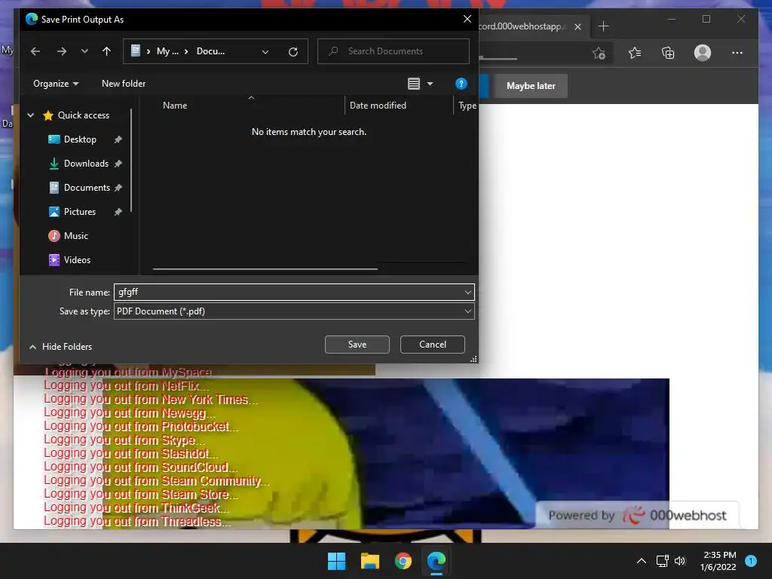
Task: Open a new tab in Edge
Action: (x=603, y=26)
